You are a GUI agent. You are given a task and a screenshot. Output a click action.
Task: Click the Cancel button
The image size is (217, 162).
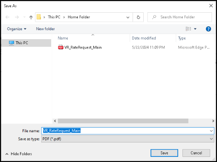point(196,153)
